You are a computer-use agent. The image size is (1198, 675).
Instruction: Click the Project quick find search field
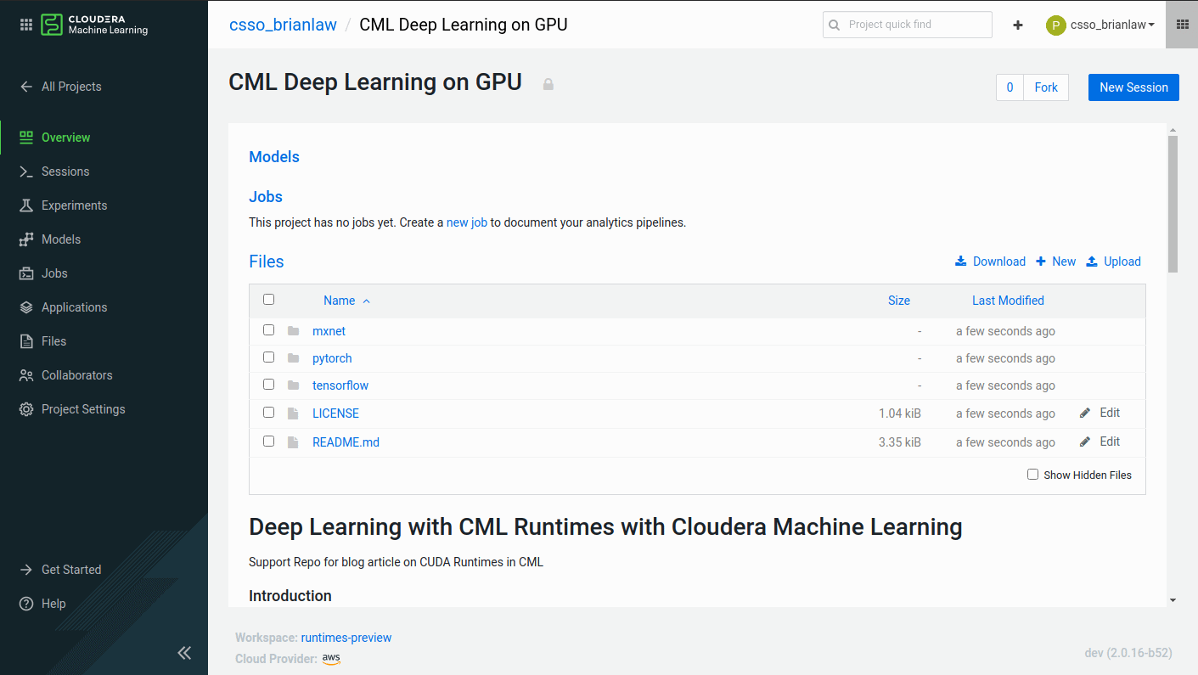tap(907, 25)
